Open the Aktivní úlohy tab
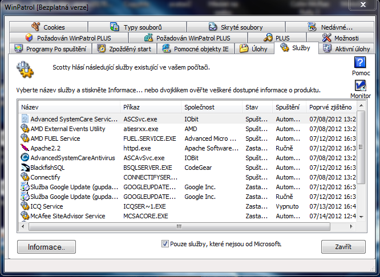 [346, 48]
